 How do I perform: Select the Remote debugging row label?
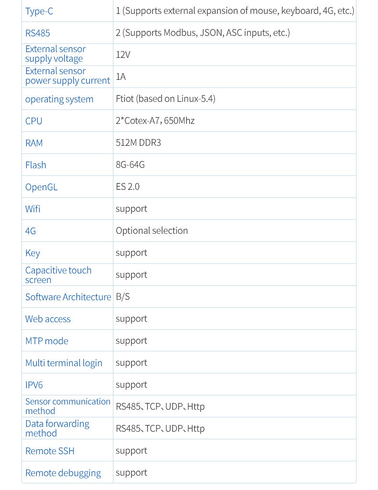[63, 473]
